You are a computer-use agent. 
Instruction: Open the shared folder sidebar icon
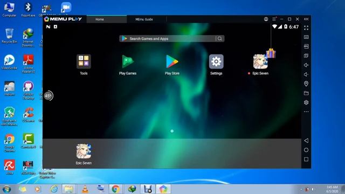tap(306, 93)
